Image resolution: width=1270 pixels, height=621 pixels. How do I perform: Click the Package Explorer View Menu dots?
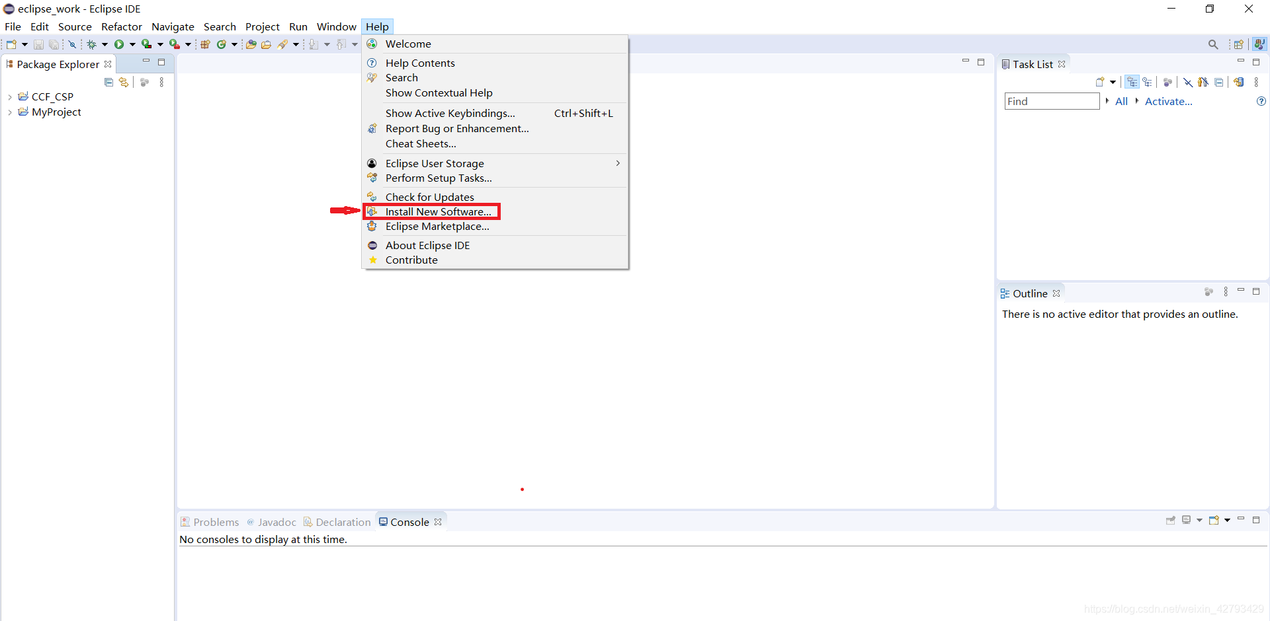click(x=161, y=83)
